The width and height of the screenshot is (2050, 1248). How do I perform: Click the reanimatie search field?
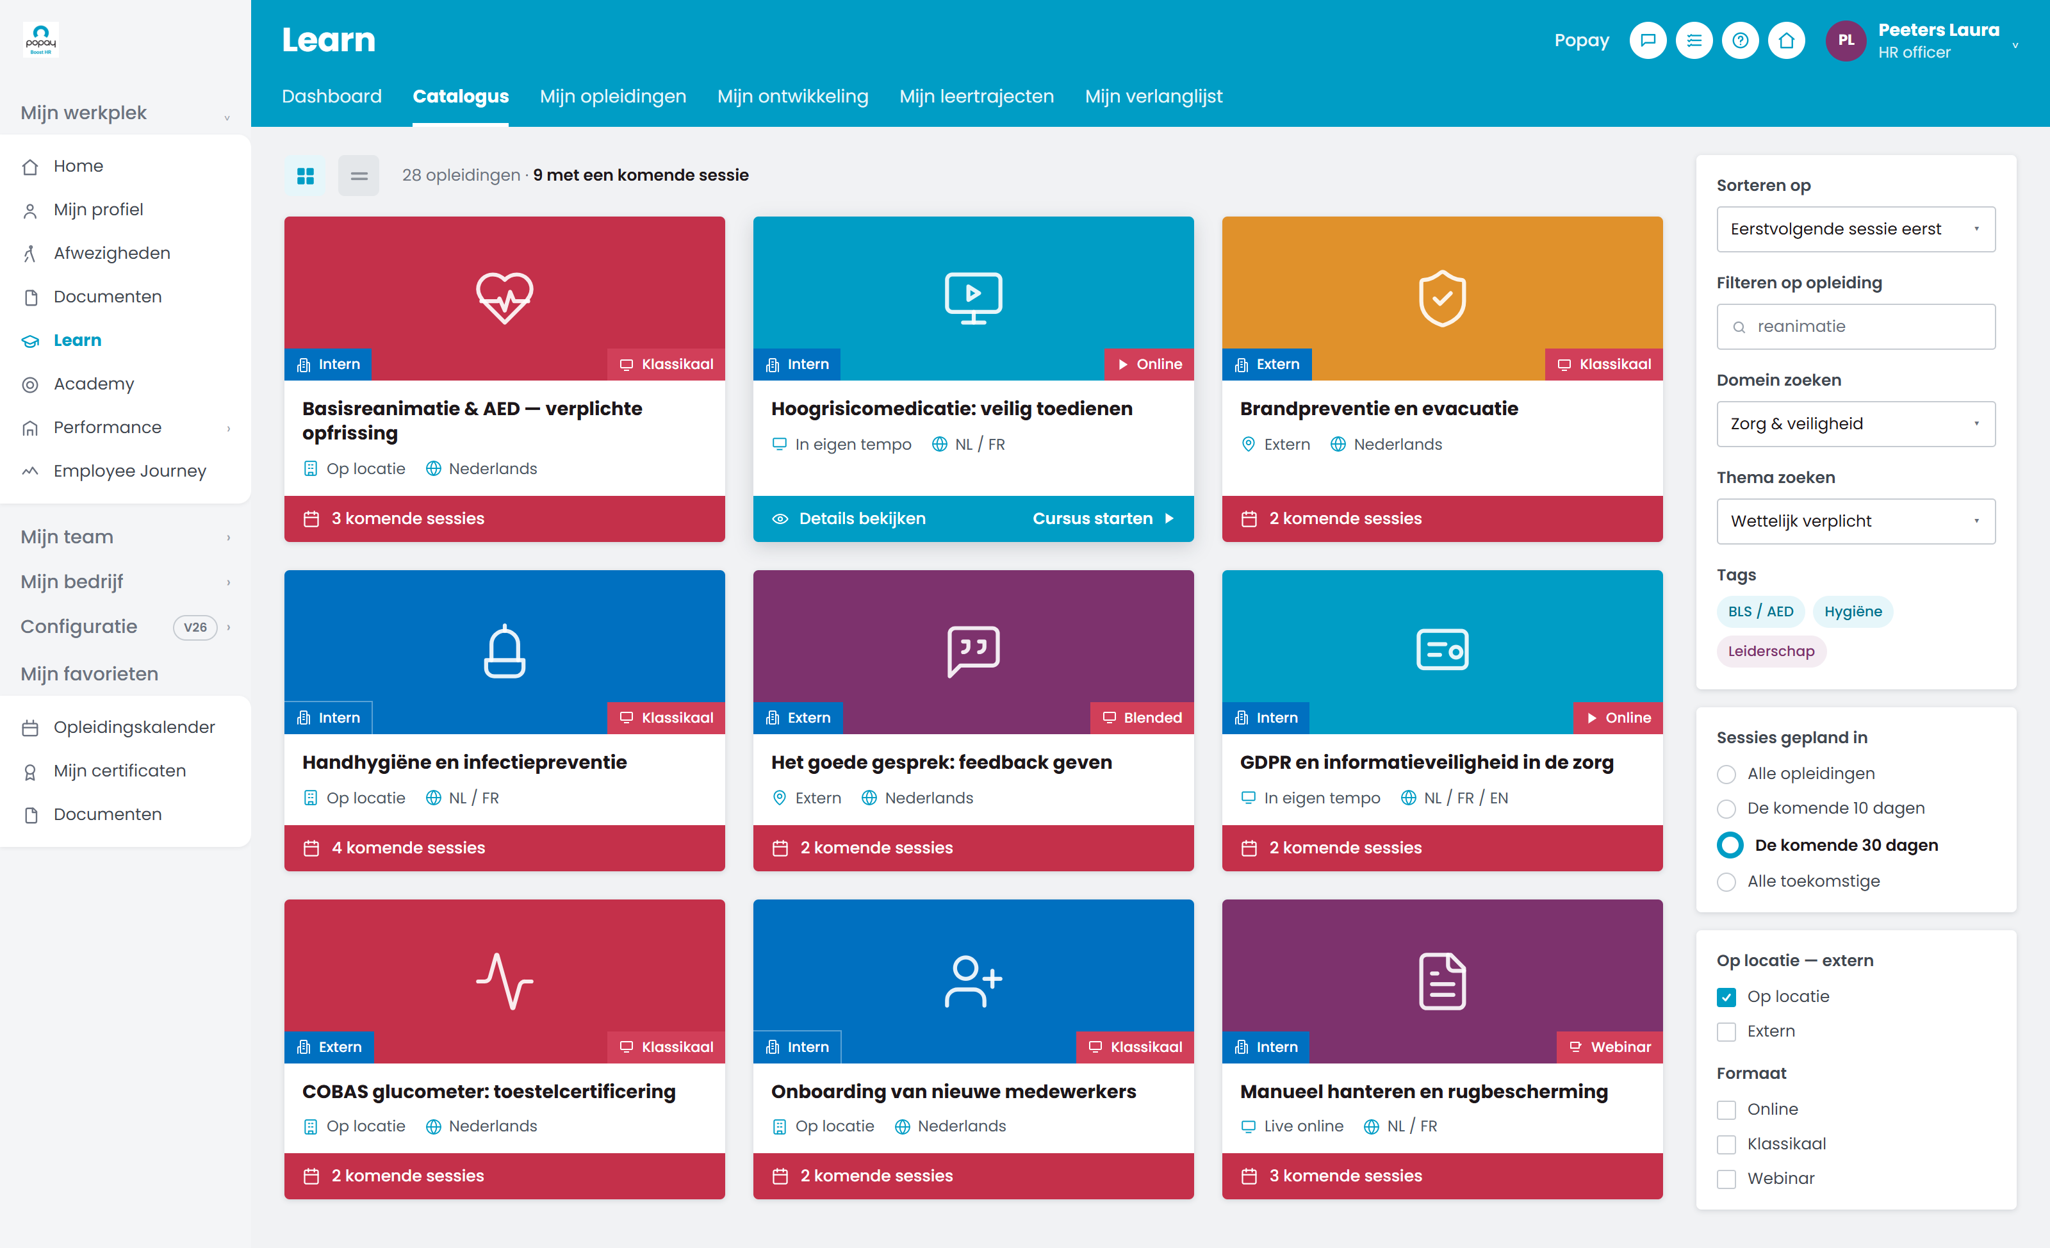(1855, 326)
